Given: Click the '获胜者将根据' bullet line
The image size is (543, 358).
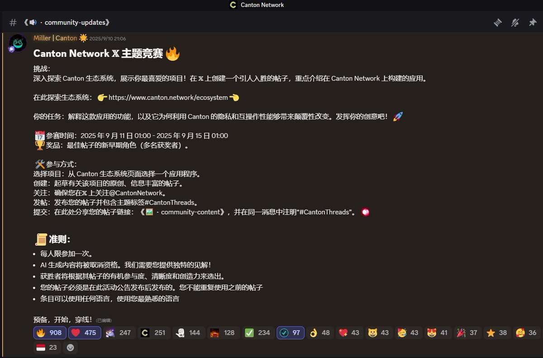Looking at the screenshot, I should coord(133,276).
